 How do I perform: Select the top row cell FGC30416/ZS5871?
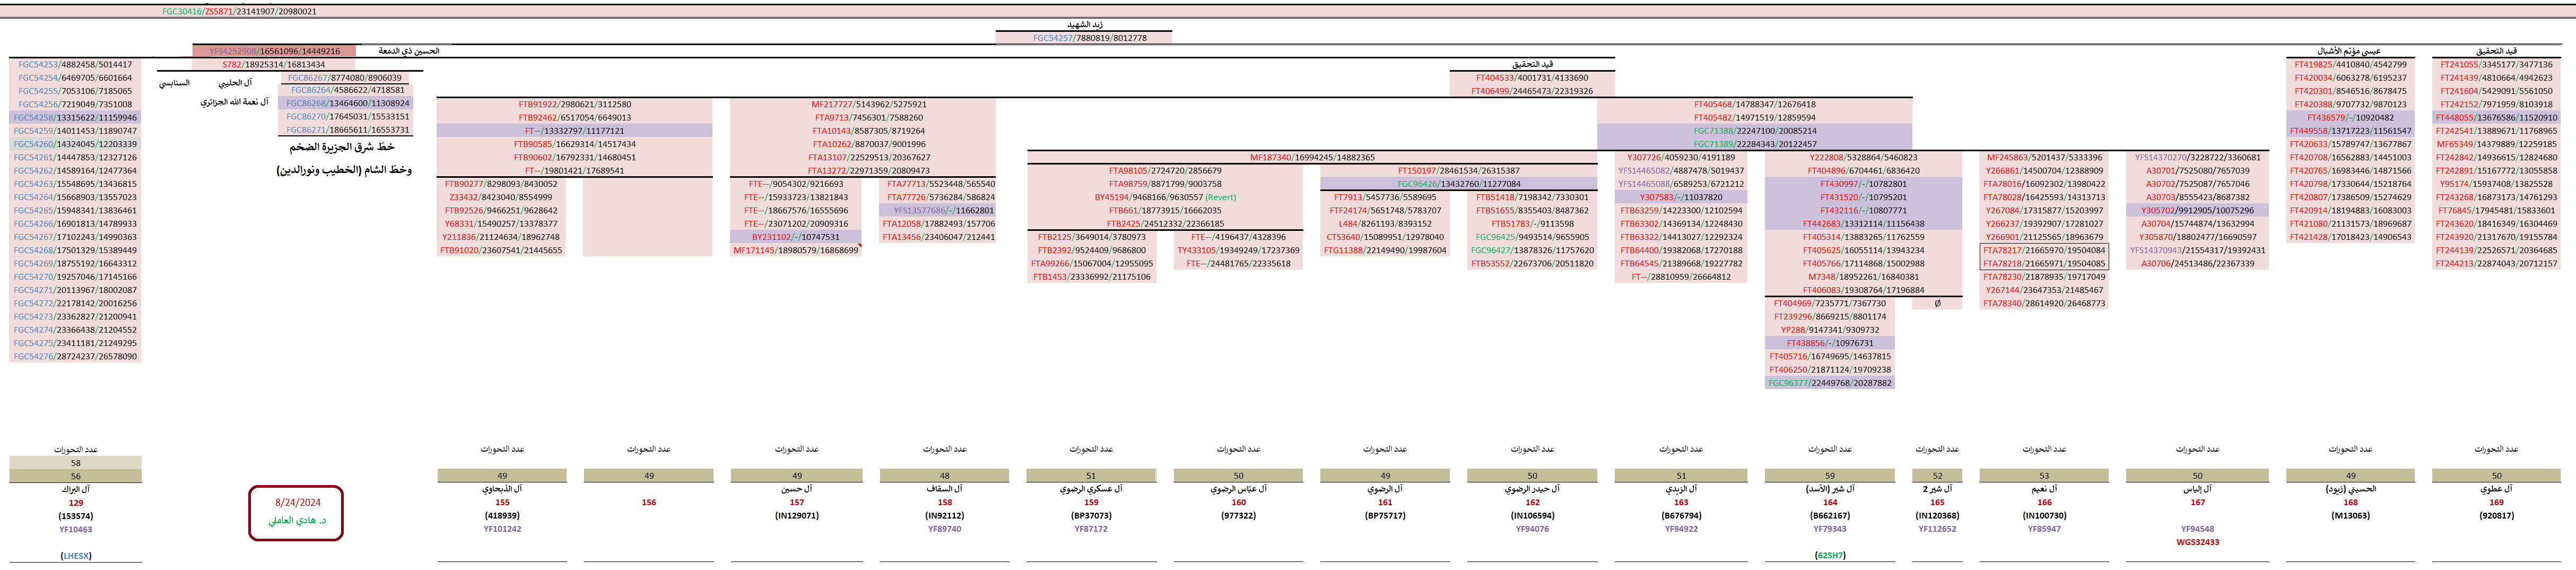tap(239, 12)
